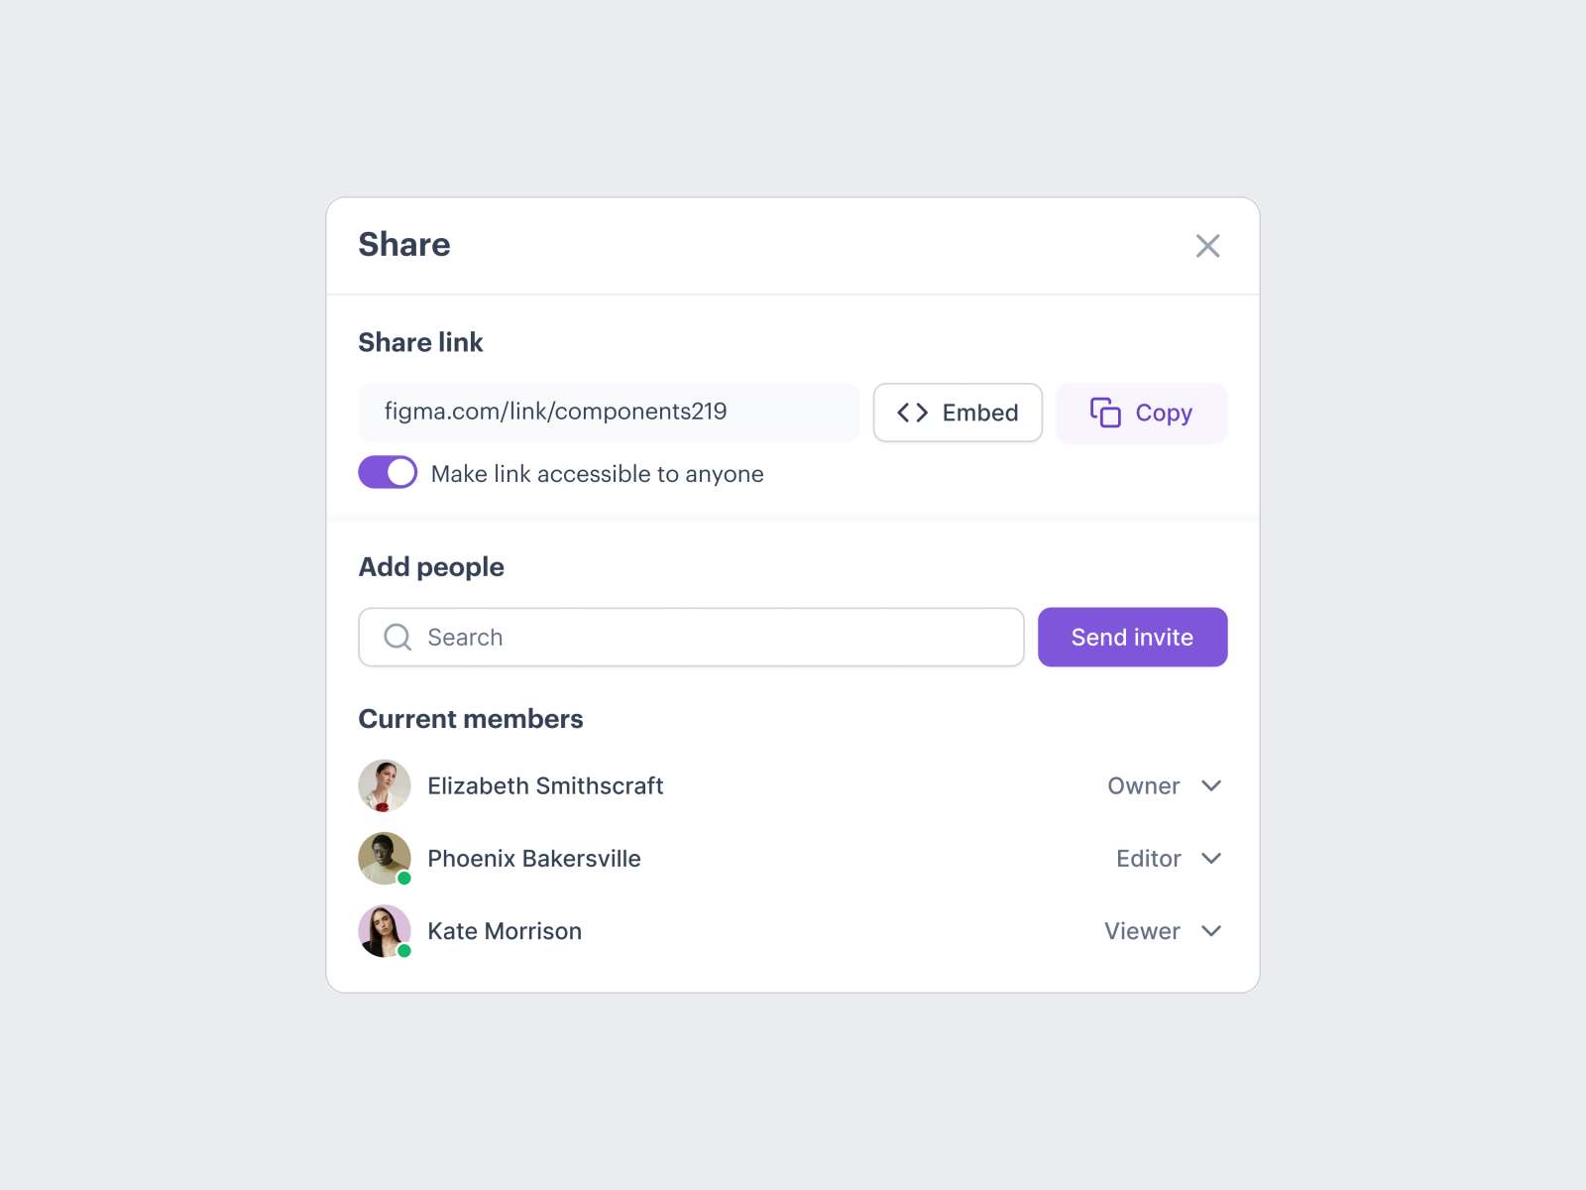This screenshot has height=1190, width=1586.
Task: Click the X close icon on Share dialog
Action: [x=1207, y=245]
